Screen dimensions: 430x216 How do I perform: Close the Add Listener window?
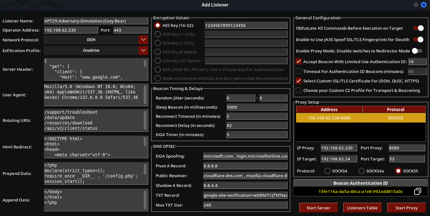point(424,5)
